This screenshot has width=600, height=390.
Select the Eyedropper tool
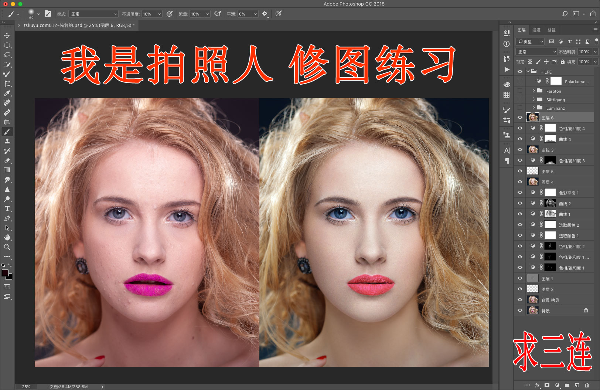point(7,94)
